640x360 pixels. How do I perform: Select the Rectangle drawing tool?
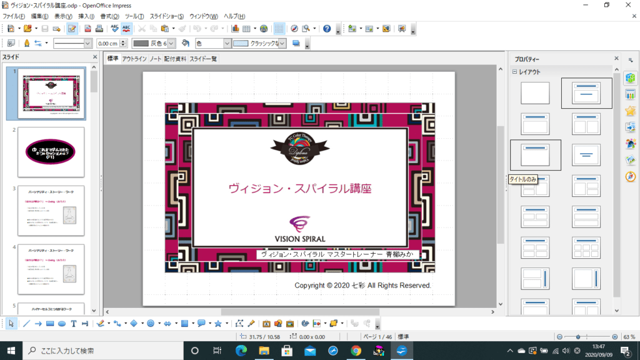click(x=50, y=324)
